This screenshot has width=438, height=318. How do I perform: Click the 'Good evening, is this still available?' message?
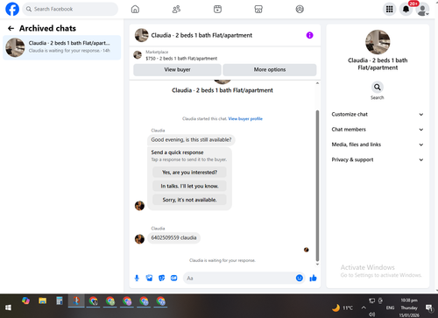coord(191,140)
